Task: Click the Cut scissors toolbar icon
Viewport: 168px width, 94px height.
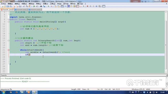Action: pyautogui.click(x=24, y=6)
